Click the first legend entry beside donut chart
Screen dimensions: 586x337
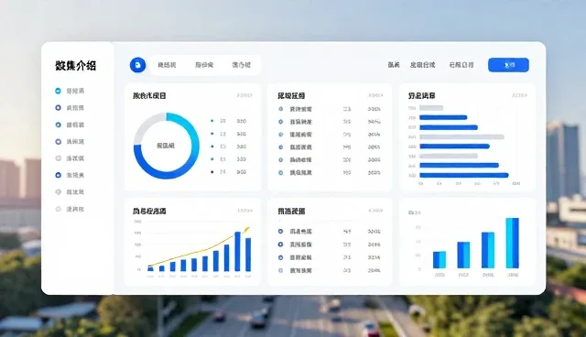click(228, 121)
